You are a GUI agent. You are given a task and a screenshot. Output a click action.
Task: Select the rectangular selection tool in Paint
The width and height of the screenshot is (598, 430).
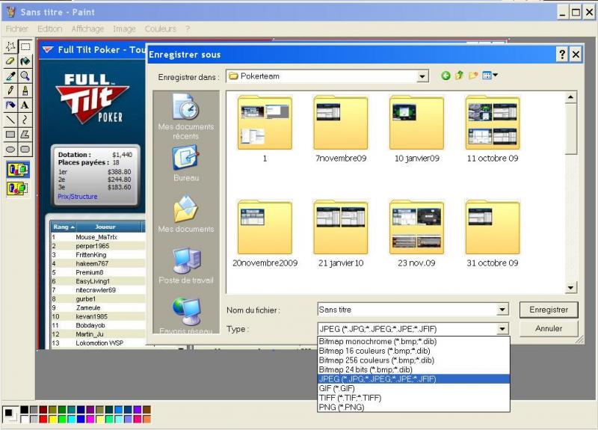click(25, 46)
